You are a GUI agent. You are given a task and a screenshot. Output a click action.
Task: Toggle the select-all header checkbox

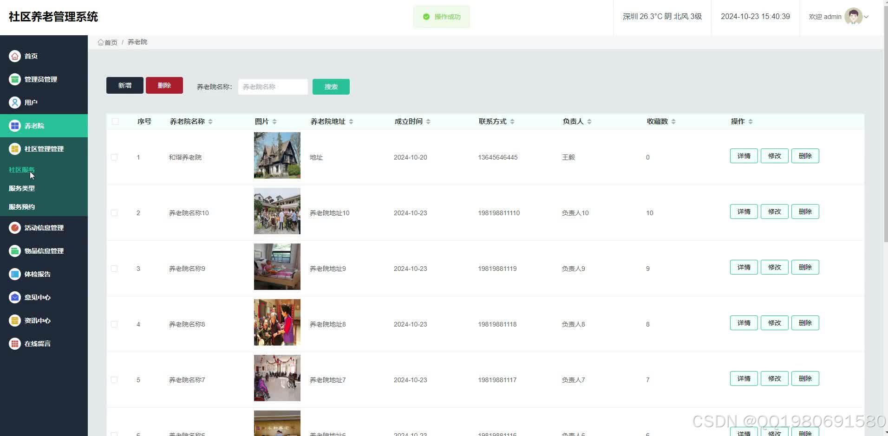point(115,122)
